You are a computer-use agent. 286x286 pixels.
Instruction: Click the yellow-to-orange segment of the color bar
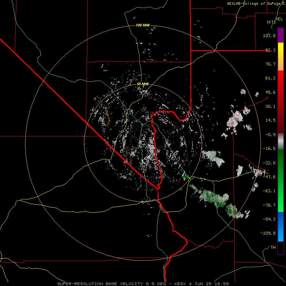coord(281,57)
